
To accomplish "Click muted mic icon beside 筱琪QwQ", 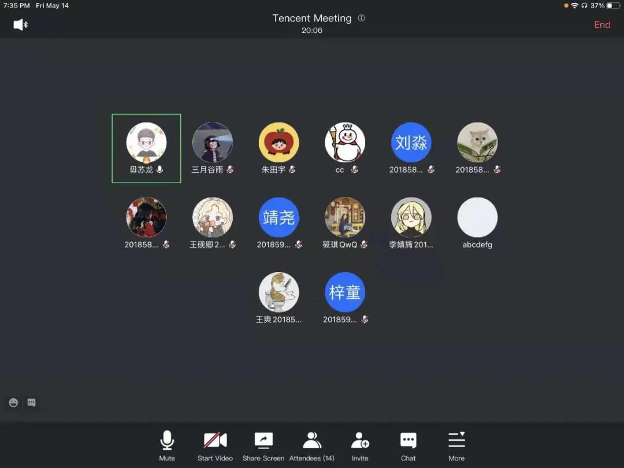I will [x=364, y=244].
